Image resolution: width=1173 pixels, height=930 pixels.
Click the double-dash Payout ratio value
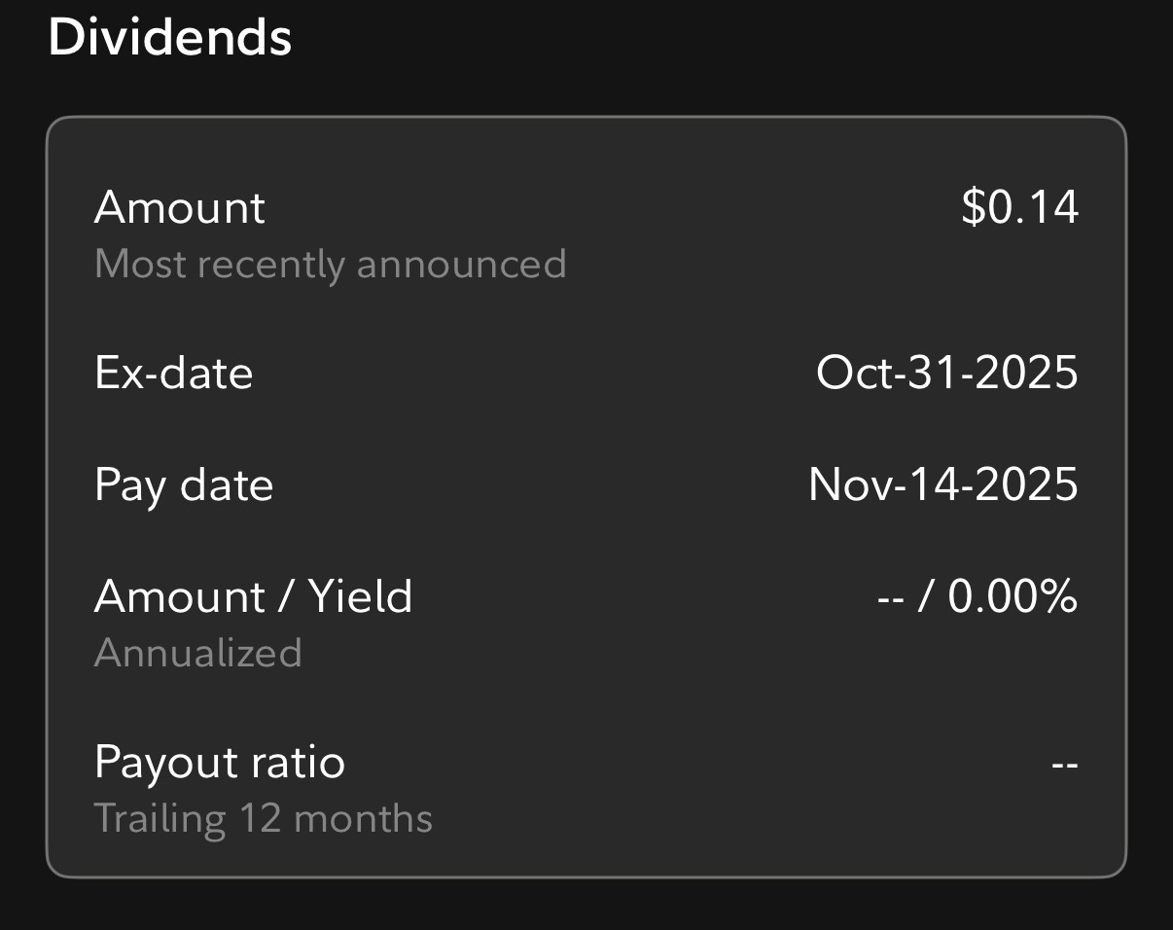point(1064,764)
